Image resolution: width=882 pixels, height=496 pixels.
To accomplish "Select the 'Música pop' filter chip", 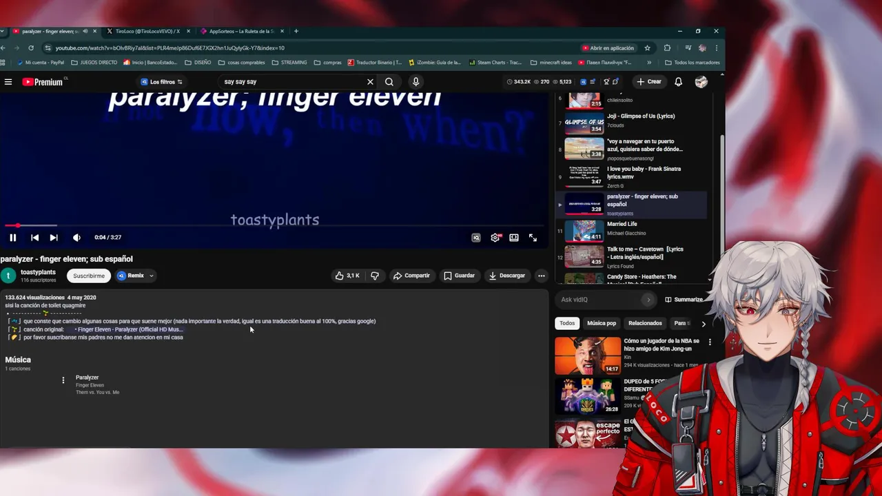I will pos(602,323).
